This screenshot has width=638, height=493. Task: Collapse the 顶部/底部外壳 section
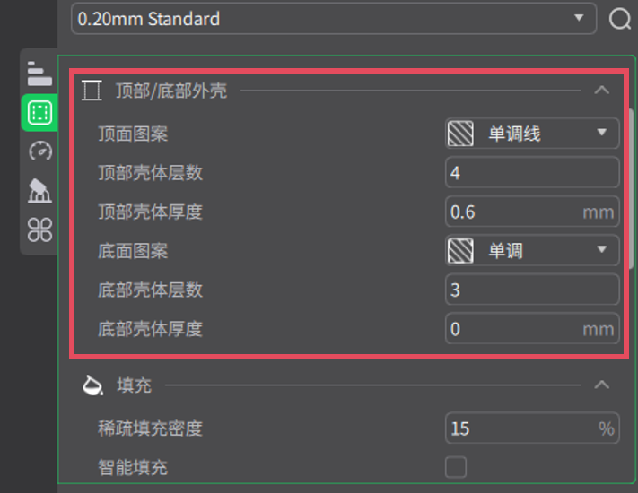coord(602,91)
